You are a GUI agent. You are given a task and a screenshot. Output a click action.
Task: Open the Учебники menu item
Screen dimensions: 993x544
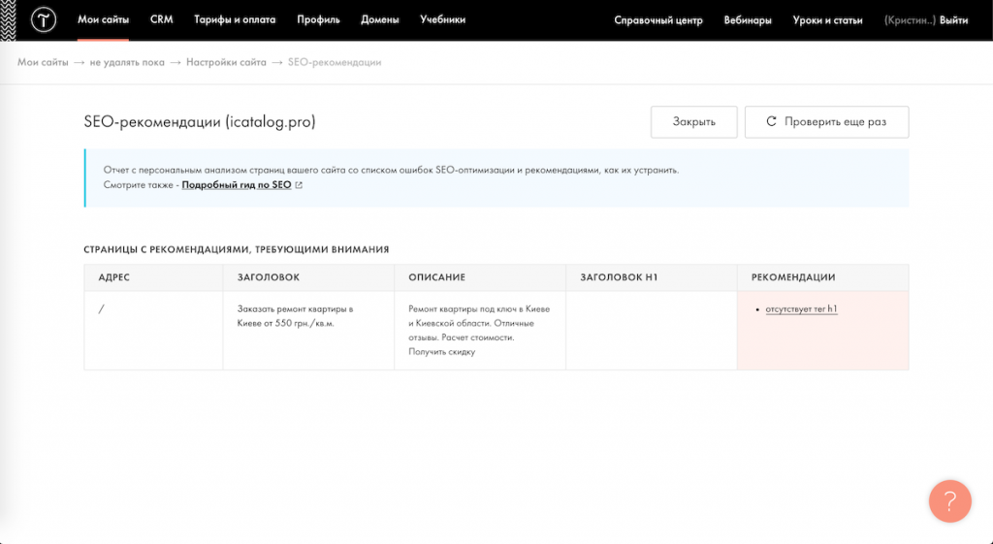point(442,19)
